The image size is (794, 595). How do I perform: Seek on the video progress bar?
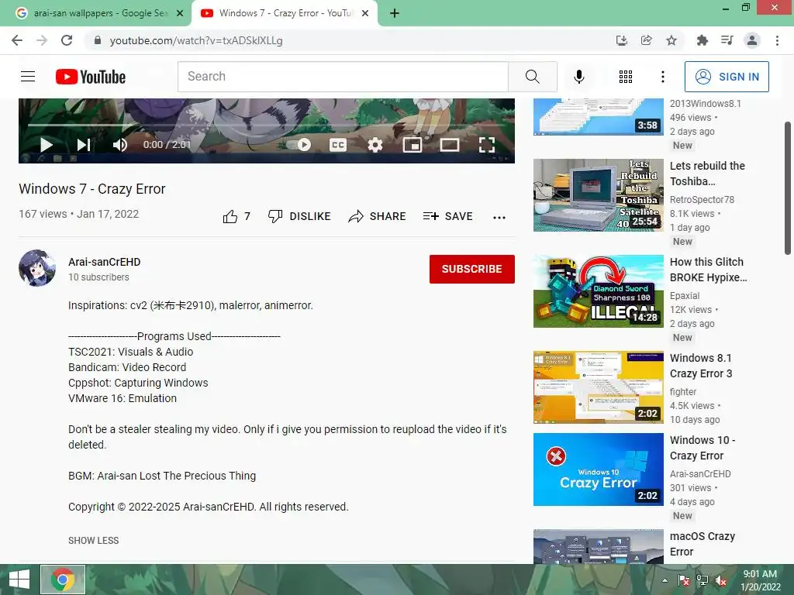pos(267,125)
